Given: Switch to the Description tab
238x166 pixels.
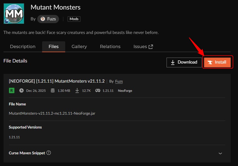Looking at the screenshot, I should pyautogui.click(x=23, y=47).
